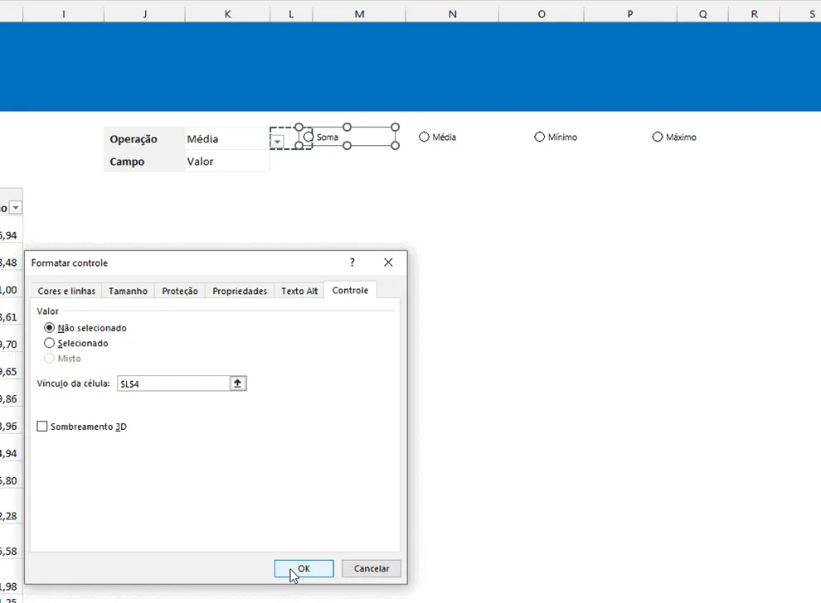Switch to the Proteção tab

pyautogui.click(x=180, y=291)
